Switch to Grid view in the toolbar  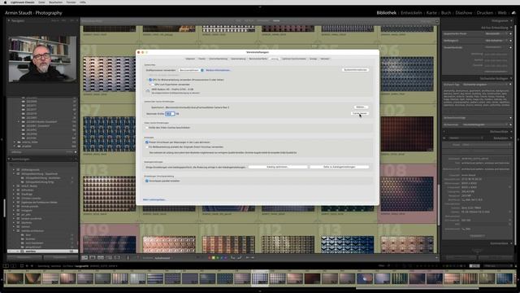click(x=84, y=257)
